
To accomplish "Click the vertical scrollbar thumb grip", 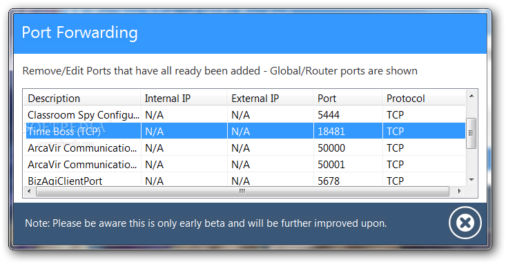I will click(x=471, y=133).
